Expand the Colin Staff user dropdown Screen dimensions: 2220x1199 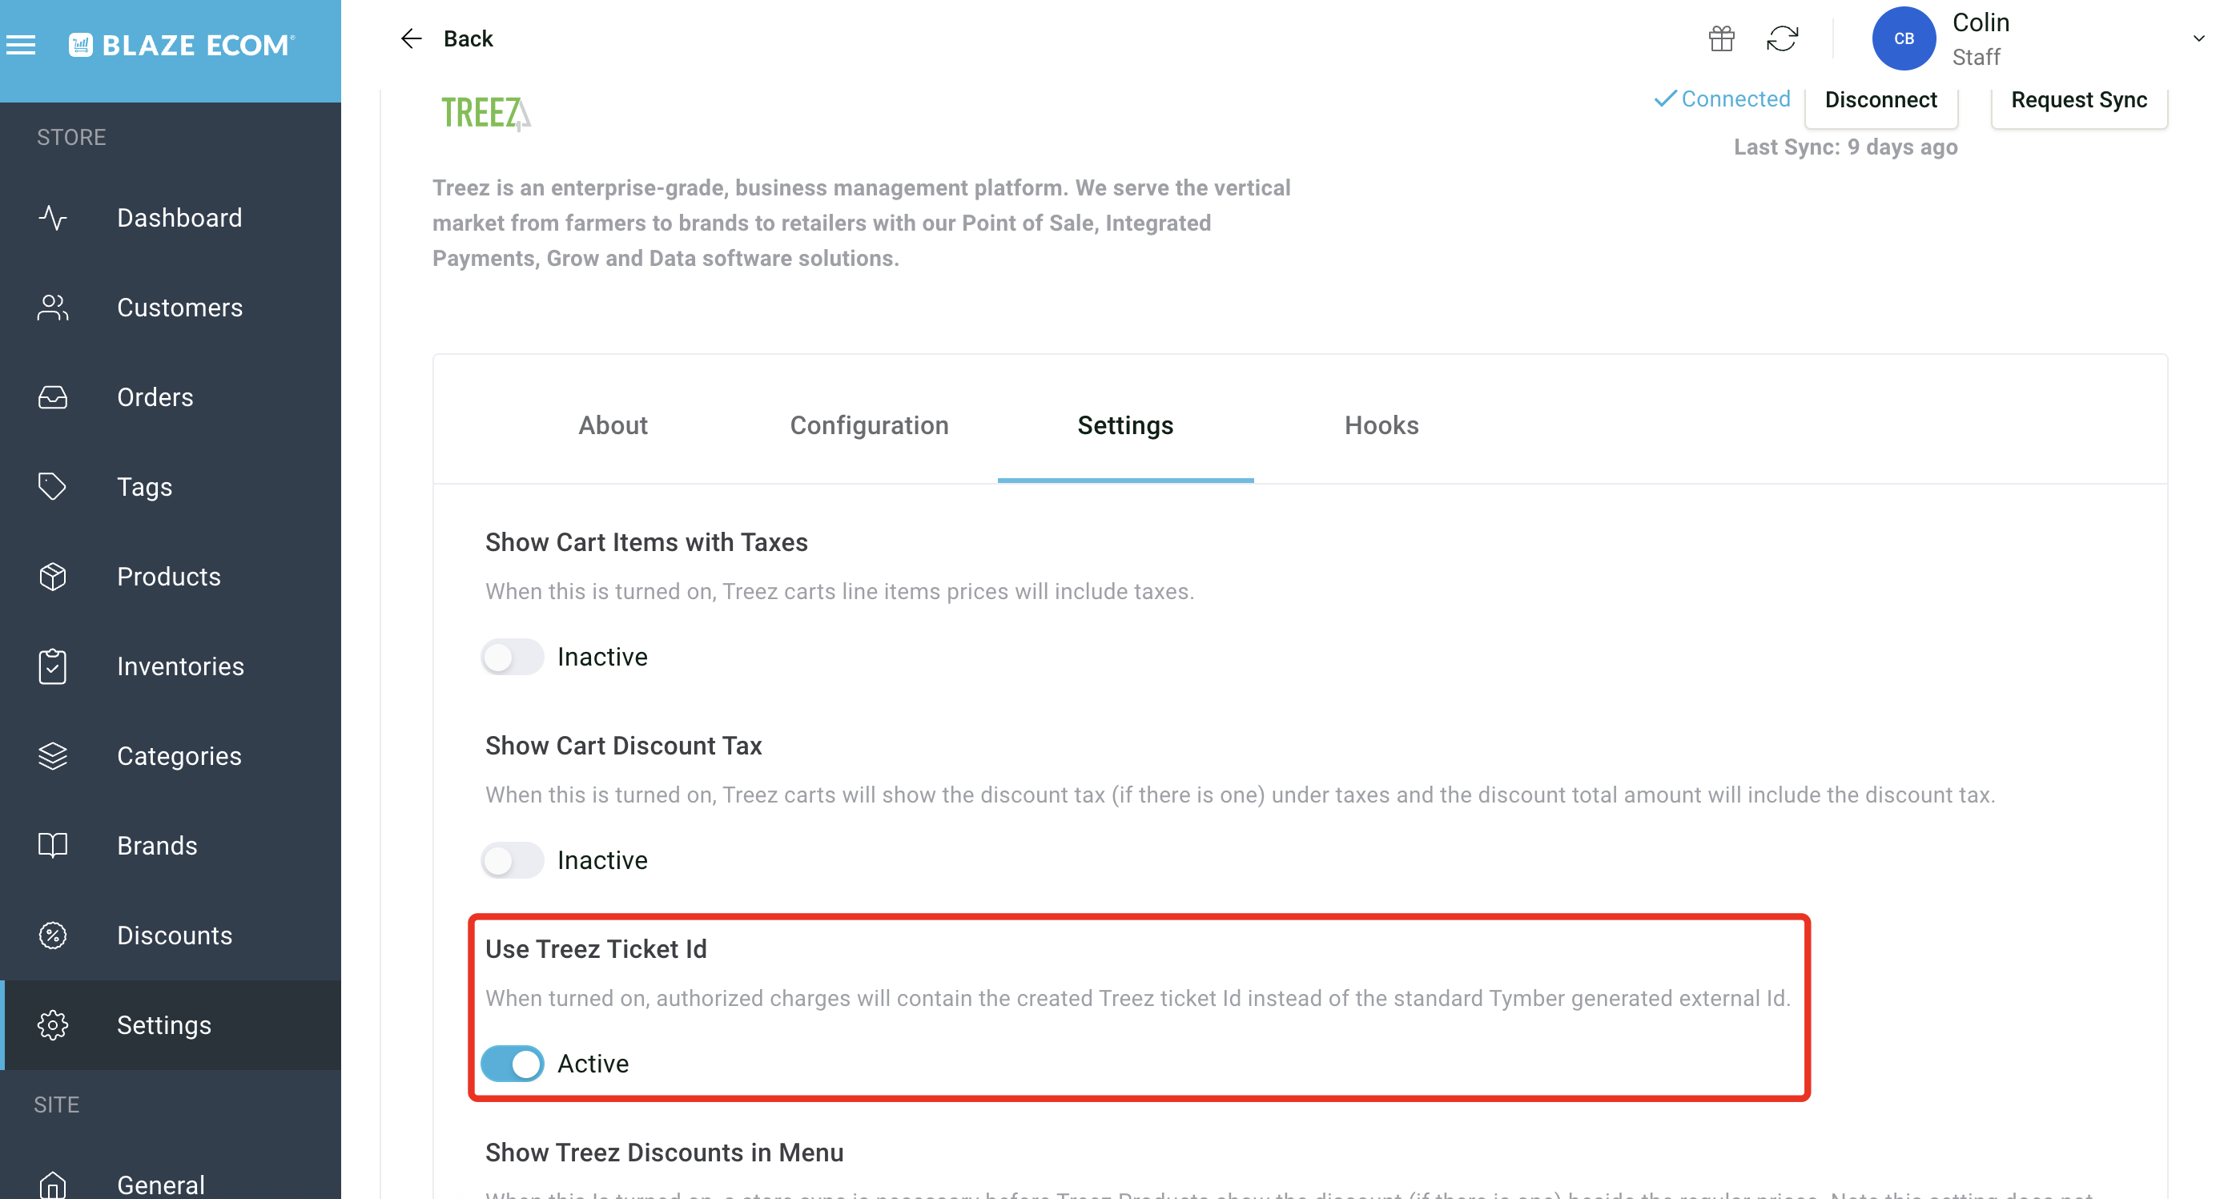(2198, 38)
